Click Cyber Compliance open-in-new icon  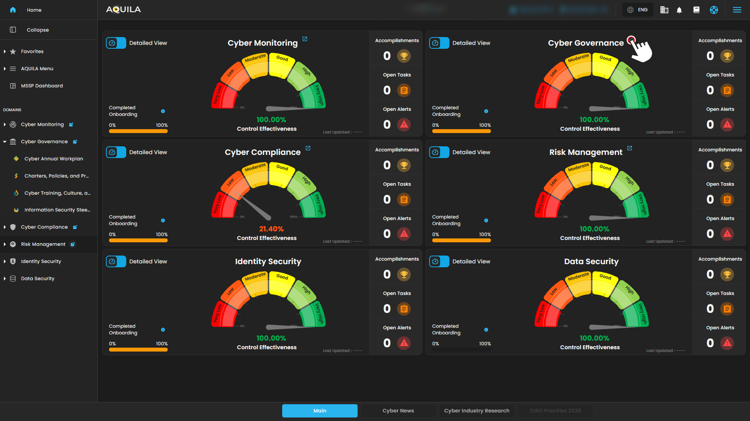308,148
